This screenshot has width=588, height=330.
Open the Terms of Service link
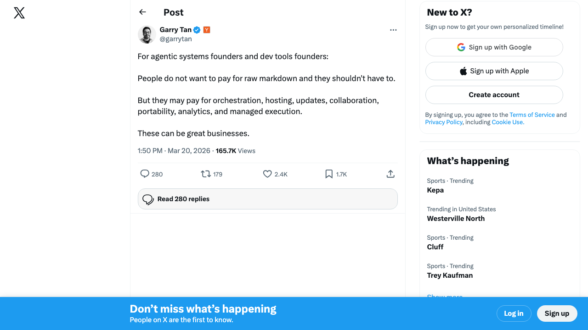pos(532,115)
